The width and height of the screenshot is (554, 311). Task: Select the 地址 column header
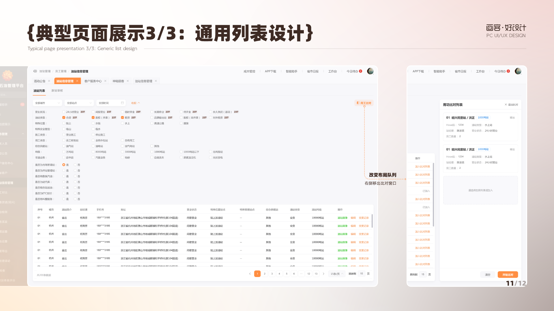123,210
